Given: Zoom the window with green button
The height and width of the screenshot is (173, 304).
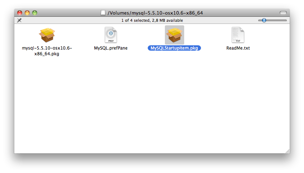Looking at the screenshot, I should tap(35, 13).
